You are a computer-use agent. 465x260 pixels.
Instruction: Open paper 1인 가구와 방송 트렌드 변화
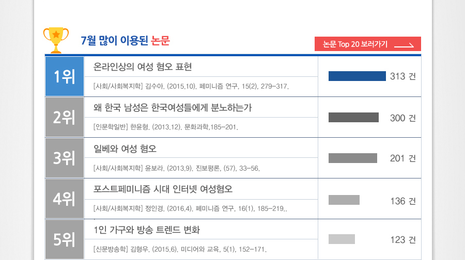click(147, 230)
